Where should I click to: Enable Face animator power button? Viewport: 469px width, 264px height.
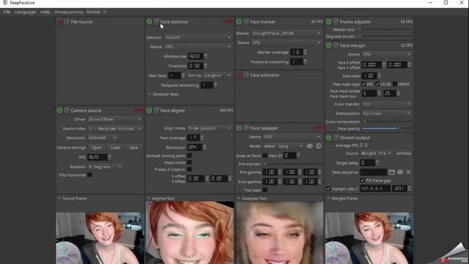point(239,75)
